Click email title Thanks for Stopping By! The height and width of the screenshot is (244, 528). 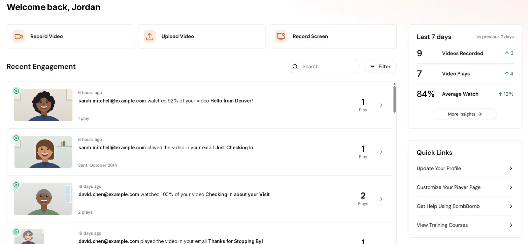point(235,241)
